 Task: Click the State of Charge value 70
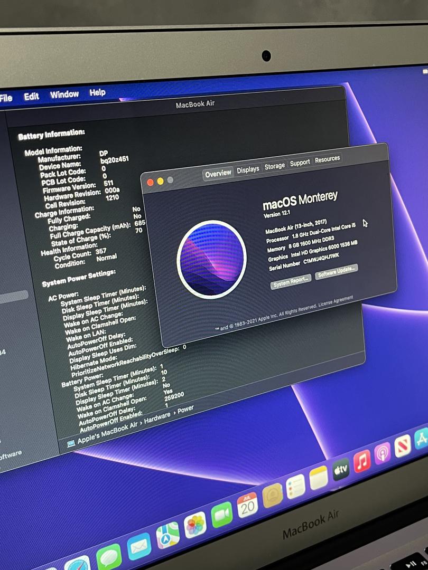138,231
